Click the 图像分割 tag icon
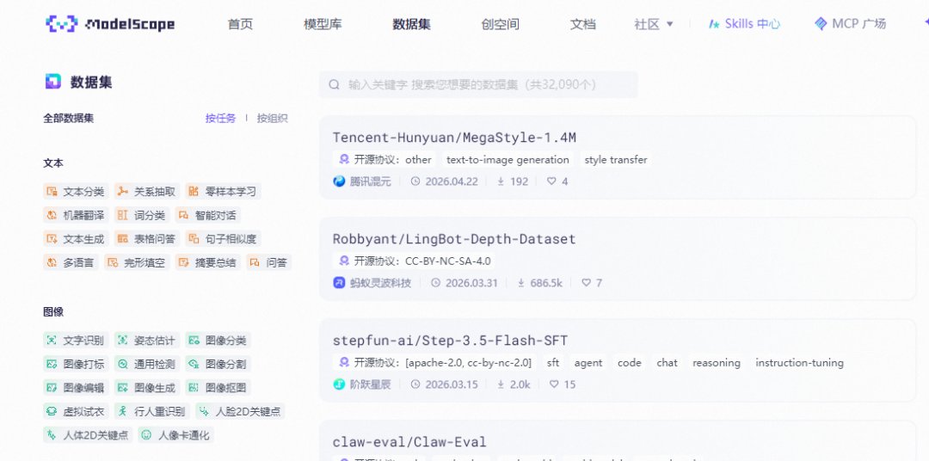 point(194,364)
